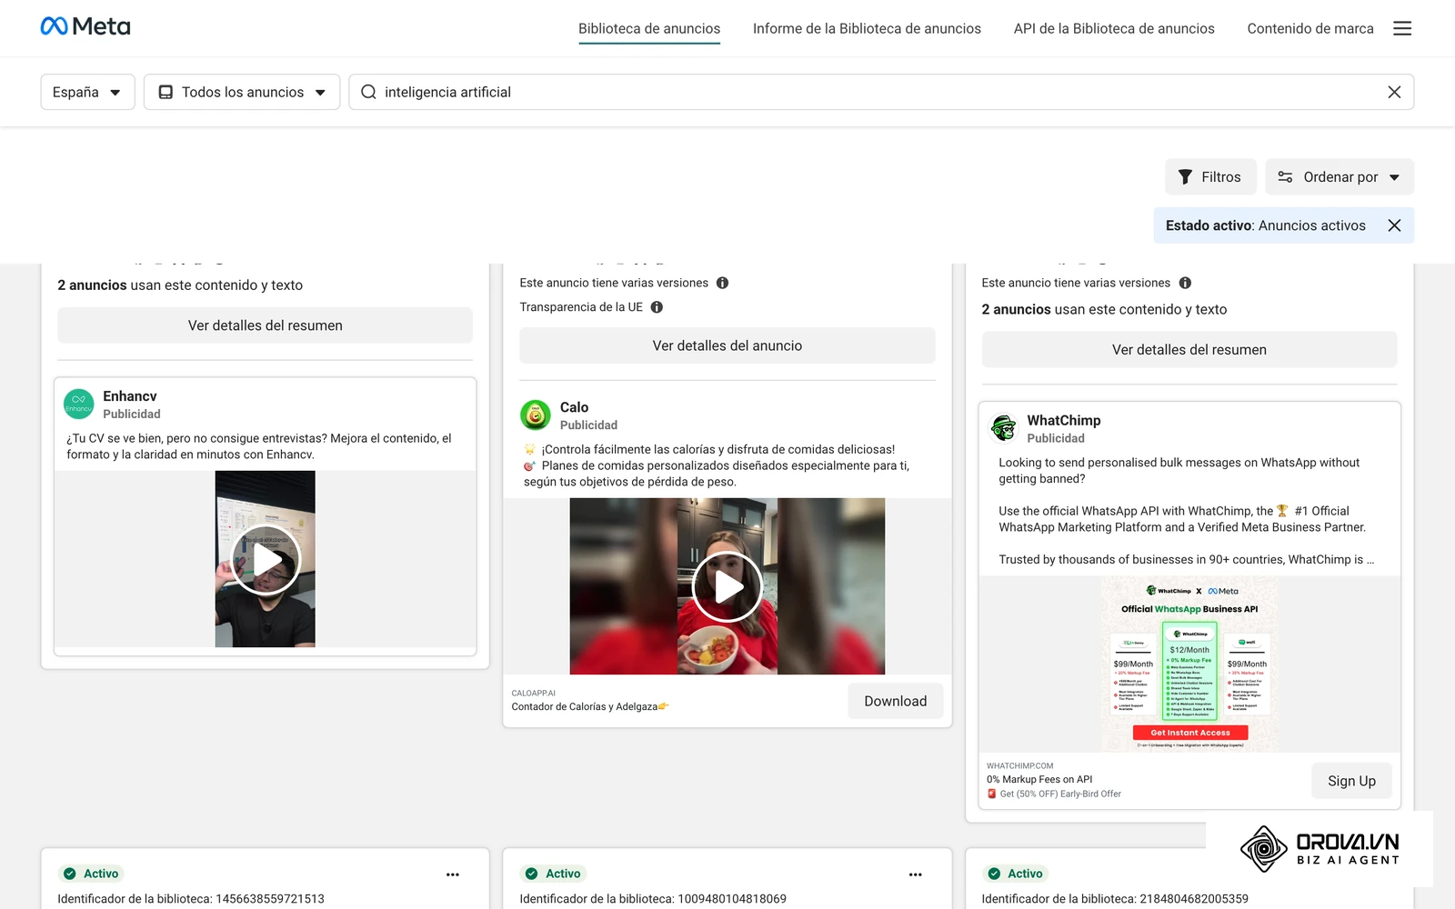Click the Transparencia de la UE text
This screenshot has width=1455, height=909.
tap(581, 307)
